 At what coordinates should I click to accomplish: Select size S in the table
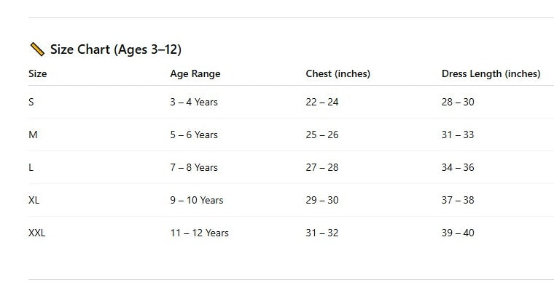31,102
